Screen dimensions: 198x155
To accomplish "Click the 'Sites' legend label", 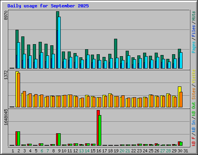I will tap(194, 94).
